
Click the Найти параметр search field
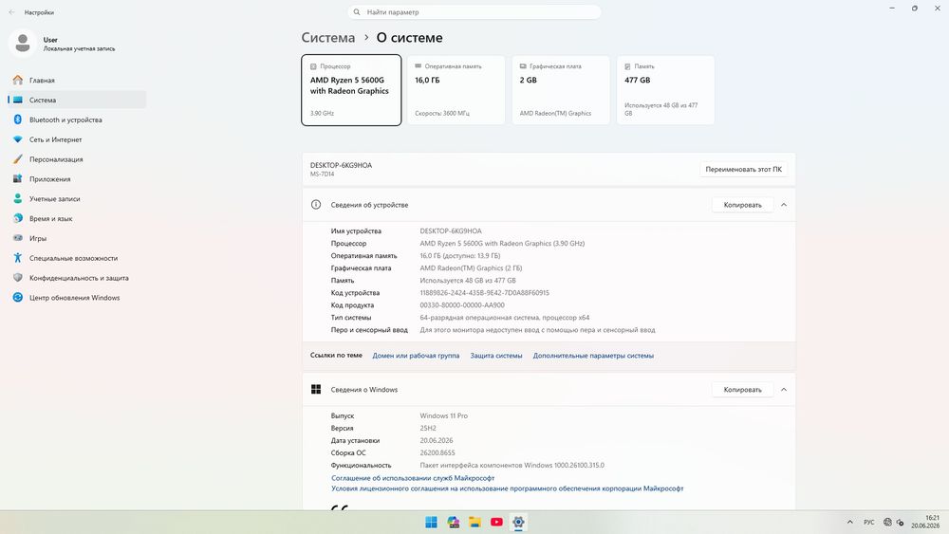[x=474, y=12]
